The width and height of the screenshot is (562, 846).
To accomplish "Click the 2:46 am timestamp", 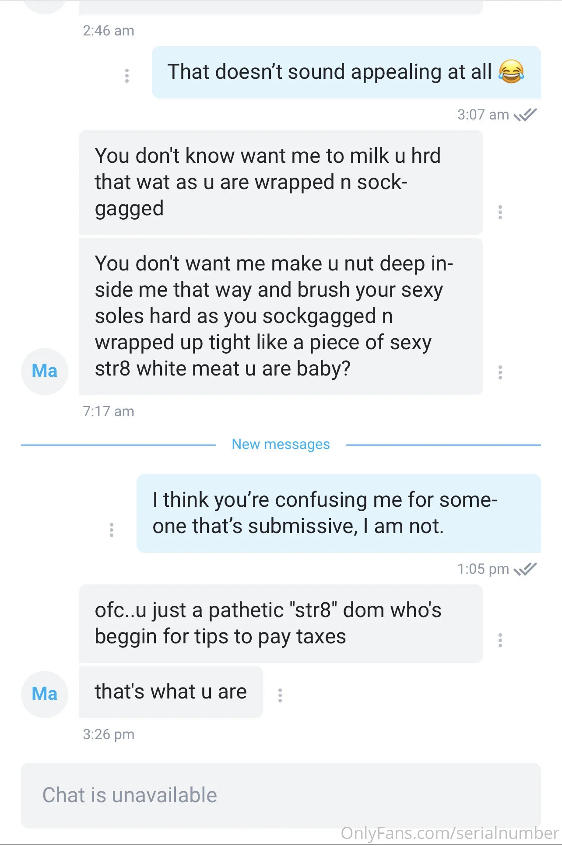I will (x=109, y=31).
